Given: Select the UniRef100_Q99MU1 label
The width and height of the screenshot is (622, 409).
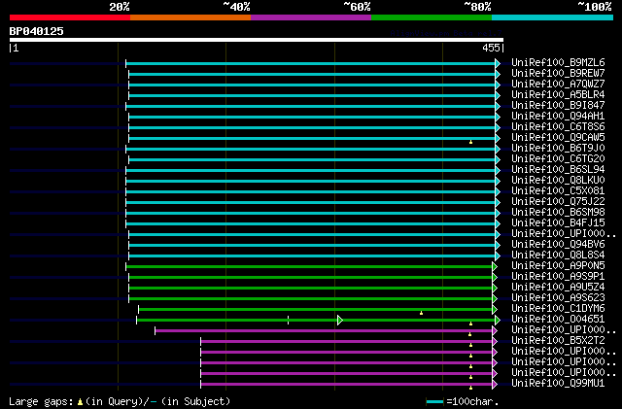Looking at the screenshot, I should coord(558,384).
